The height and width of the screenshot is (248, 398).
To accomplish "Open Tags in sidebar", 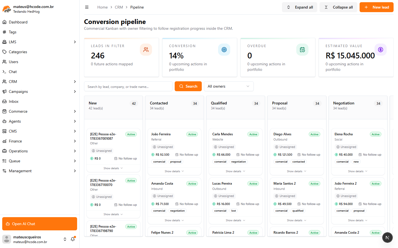I will click(40, 32).
